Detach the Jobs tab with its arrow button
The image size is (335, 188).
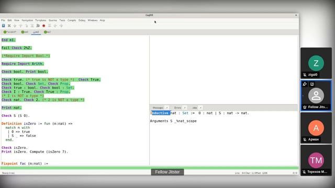[200, 108]
